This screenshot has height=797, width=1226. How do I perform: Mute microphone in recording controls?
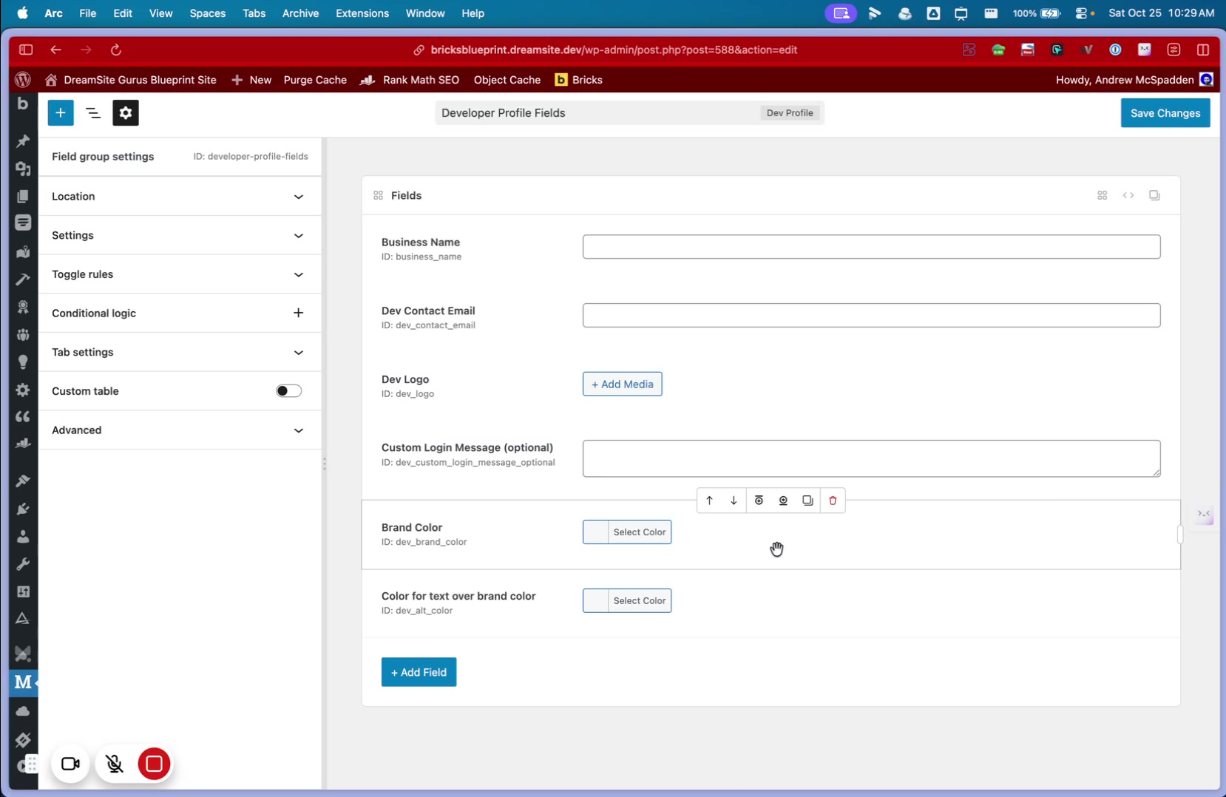coord(114,764)
